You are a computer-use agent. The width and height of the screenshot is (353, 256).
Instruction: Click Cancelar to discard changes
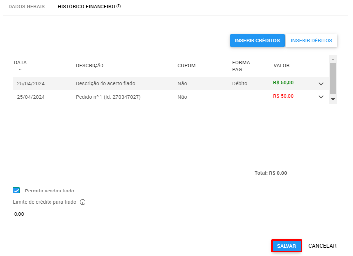(322, 246)
